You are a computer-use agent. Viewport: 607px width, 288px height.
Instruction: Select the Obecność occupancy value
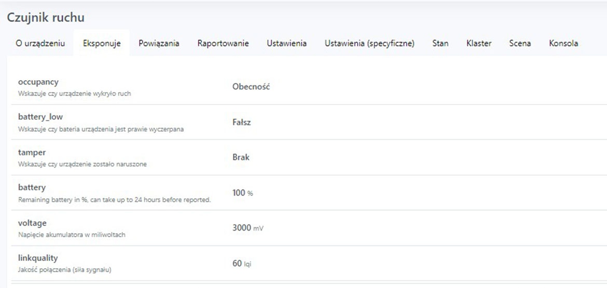[x=251, y=87]
